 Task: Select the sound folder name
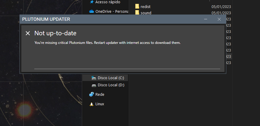tap(146, 13)
